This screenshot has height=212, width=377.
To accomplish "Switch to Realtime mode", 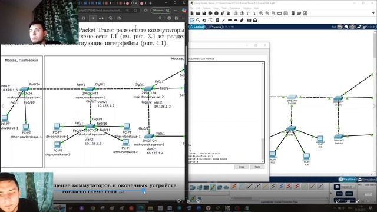I will 347,180.
